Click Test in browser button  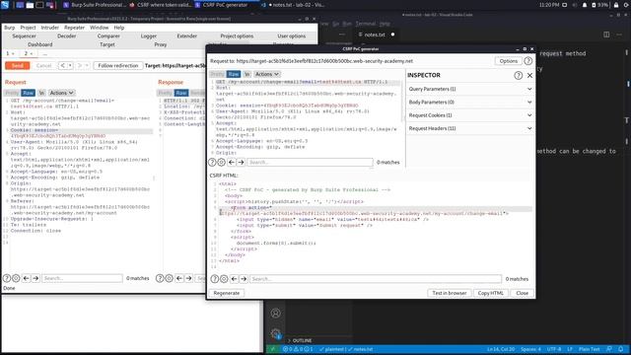[450, 293]
